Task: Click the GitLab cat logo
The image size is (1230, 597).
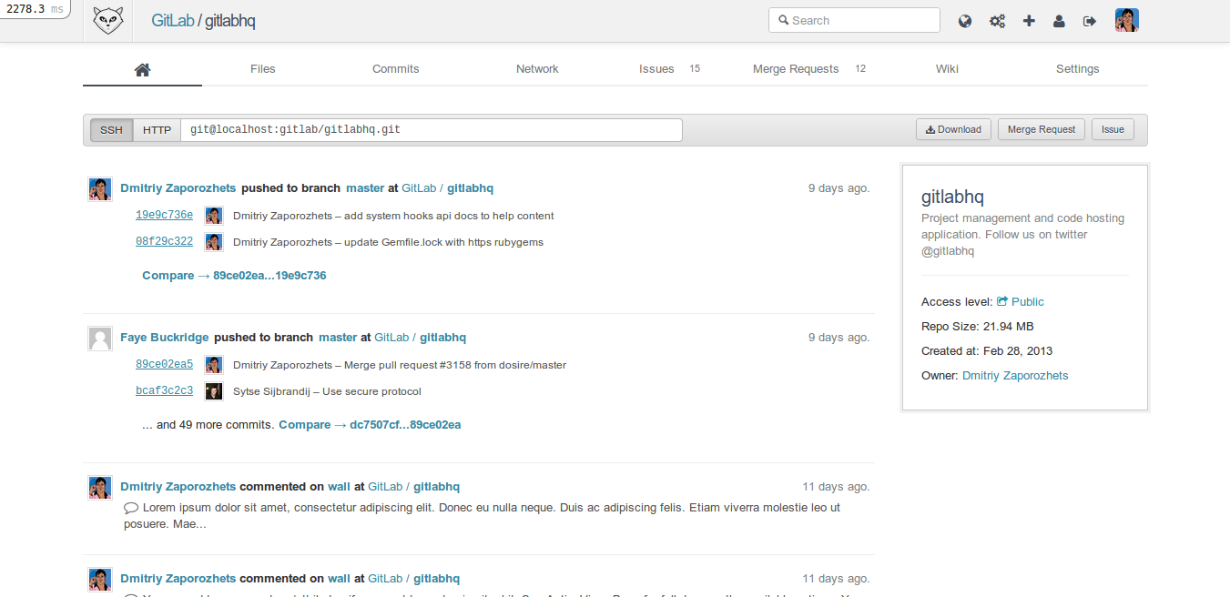Action: (107, 19)
